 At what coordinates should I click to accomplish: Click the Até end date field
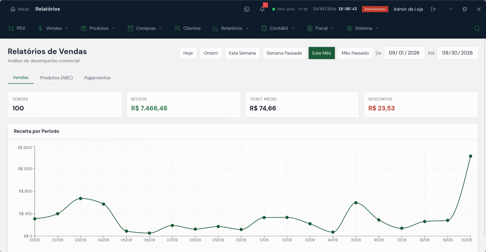click(458, 53)
